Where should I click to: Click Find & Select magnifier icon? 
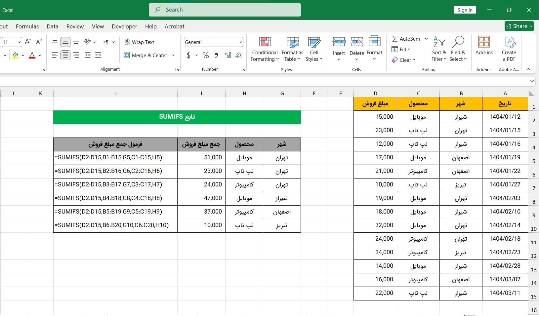tap(458, 42)
